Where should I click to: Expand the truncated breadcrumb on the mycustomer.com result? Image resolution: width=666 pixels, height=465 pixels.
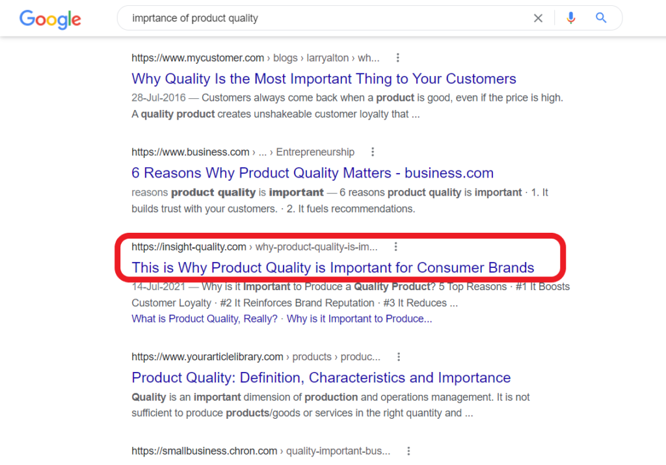369,57
